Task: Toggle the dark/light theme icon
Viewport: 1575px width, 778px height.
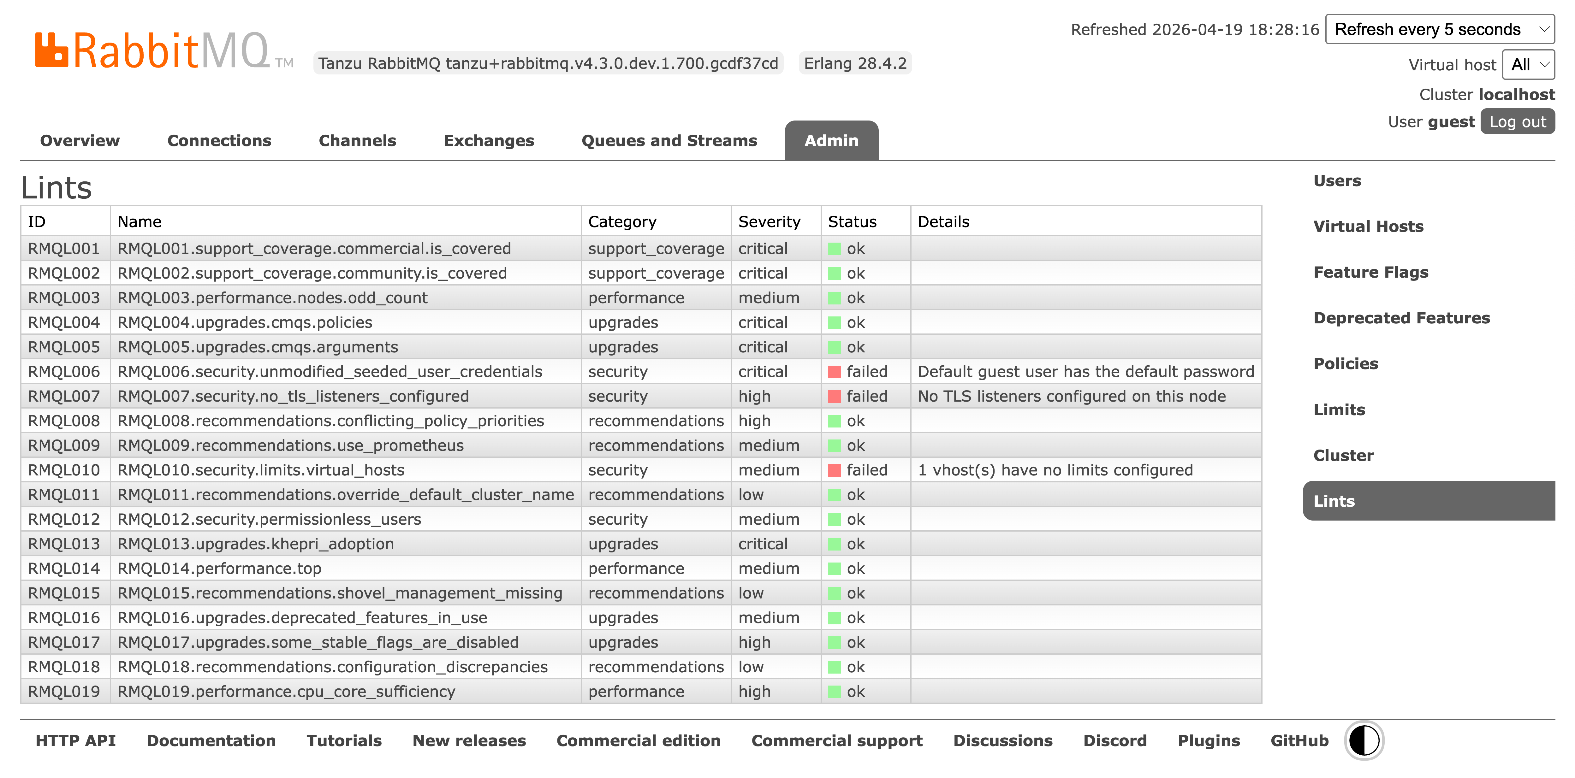Action: pyautogui.click(x=1364, y=741)
